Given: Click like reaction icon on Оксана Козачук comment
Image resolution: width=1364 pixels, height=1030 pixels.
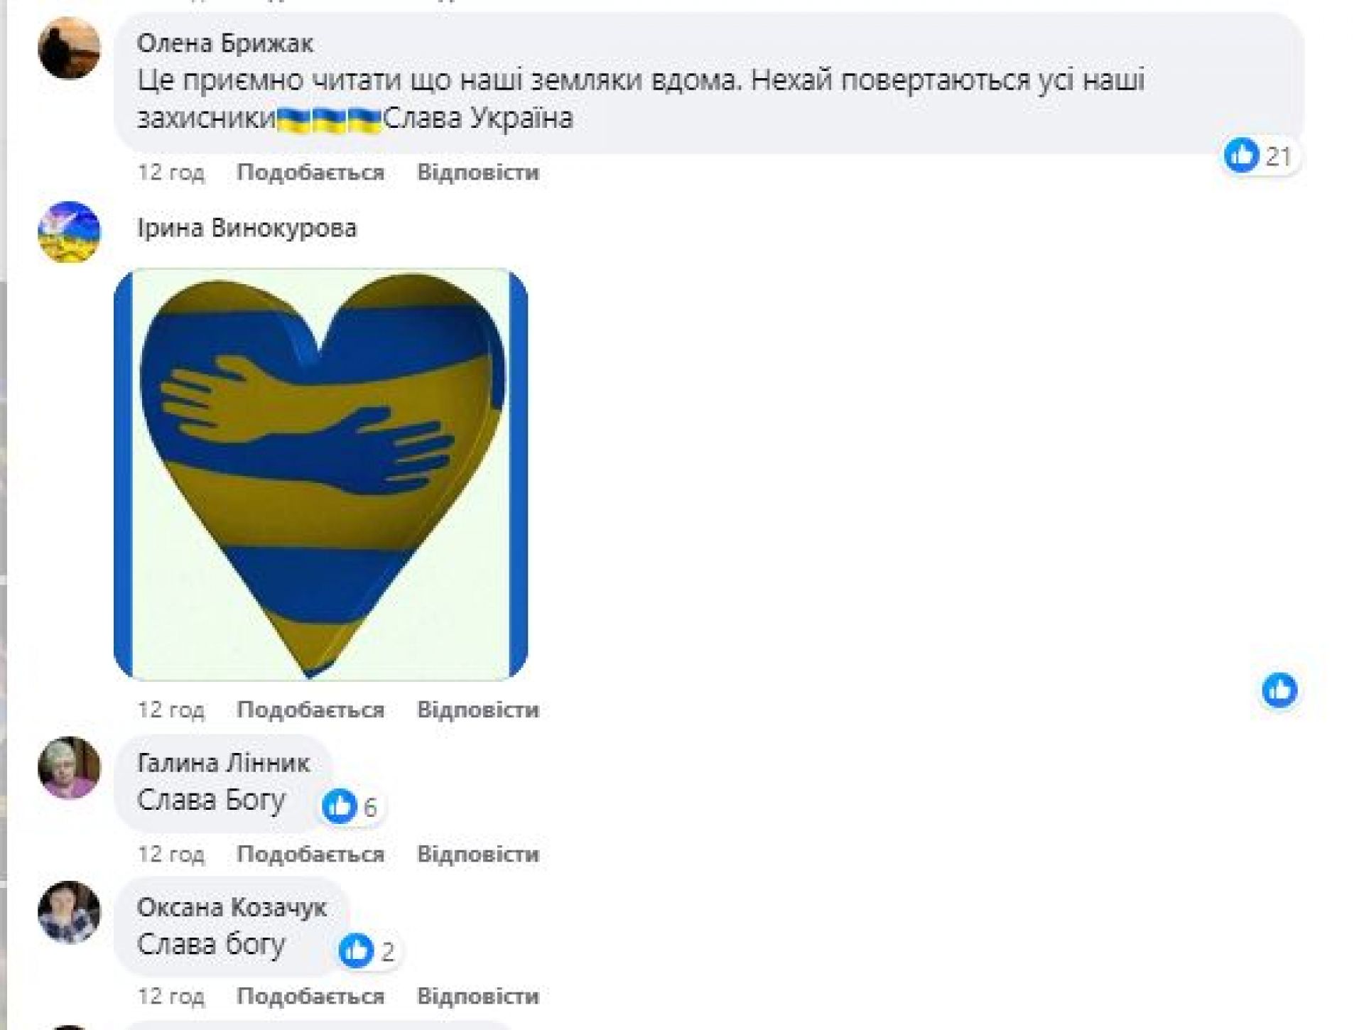Looking at the screenshot, I should click(x=356, y=950).
